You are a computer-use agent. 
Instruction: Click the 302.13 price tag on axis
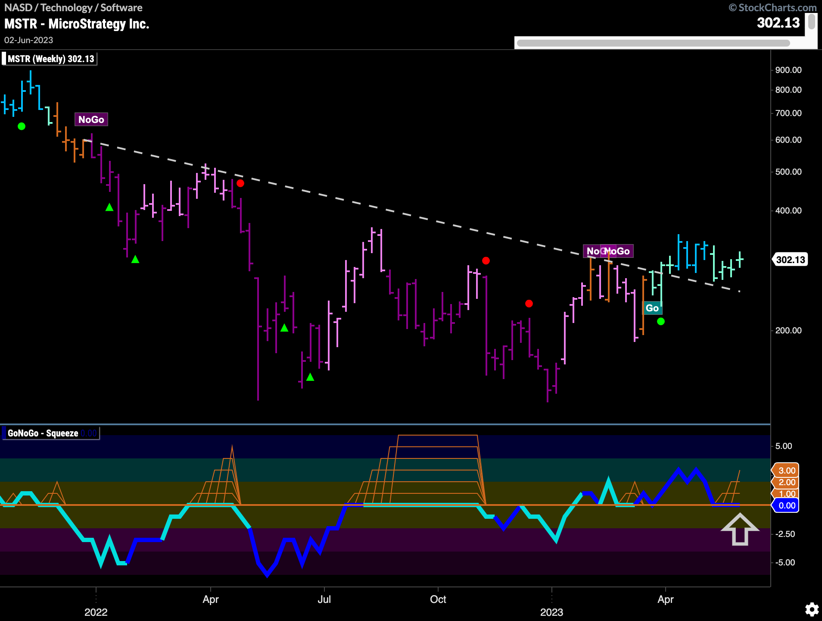790,260
